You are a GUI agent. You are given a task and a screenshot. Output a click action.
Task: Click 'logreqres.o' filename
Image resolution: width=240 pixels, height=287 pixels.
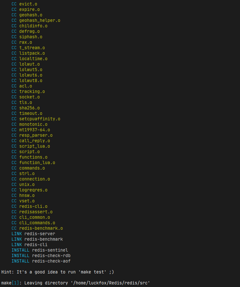(33, 190)
